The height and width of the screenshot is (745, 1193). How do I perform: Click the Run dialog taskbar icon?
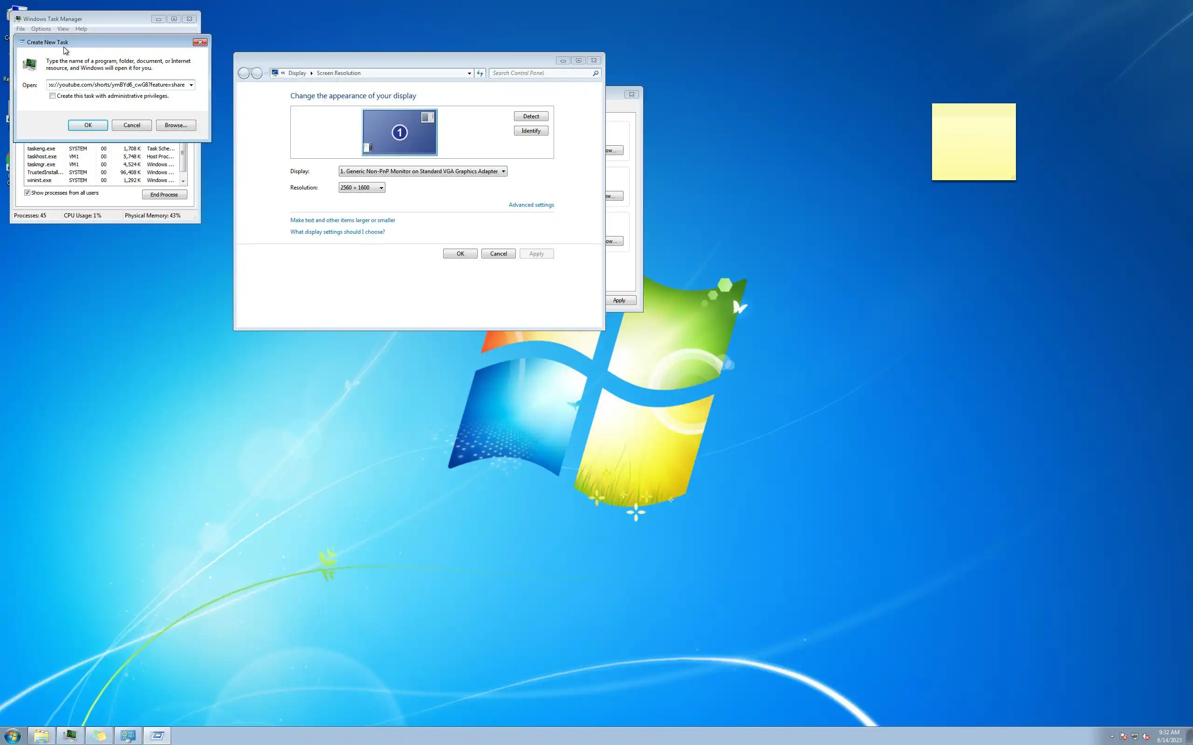pyautogui.click(x=157, y=736)
